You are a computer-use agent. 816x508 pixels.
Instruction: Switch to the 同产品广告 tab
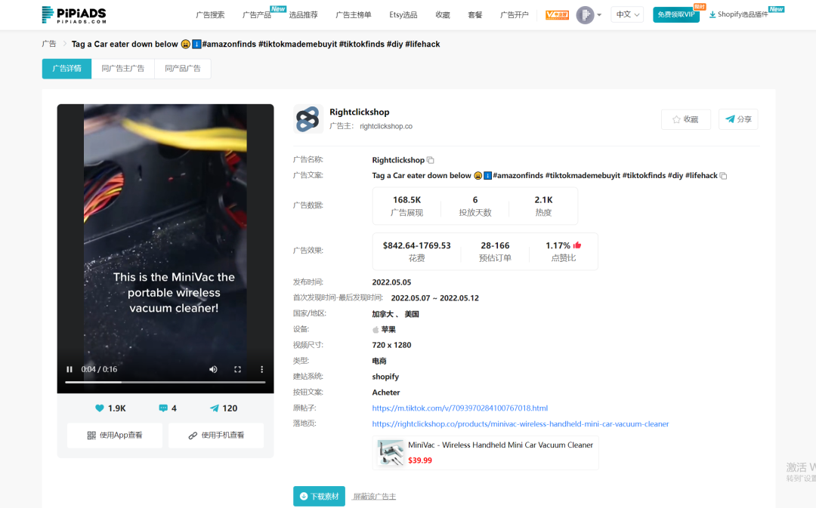pos(183,69)
